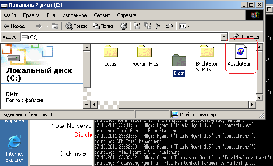Expand the Назад history dropdown arrow

point(30,26)
